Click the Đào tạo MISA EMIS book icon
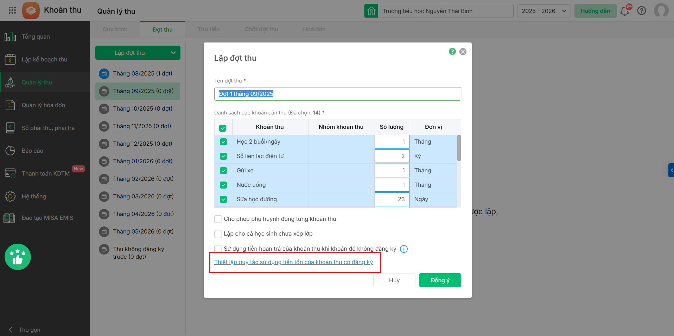 9,218
